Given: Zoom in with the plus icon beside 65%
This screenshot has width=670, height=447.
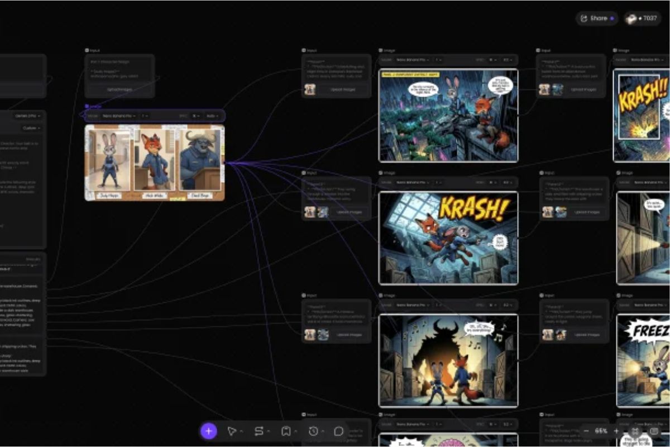Looking at the screenshot, I should 616,431.
